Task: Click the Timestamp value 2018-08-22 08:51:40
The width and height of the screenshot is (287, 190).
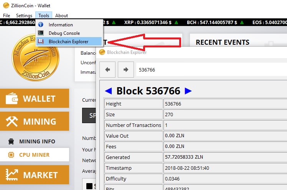Action: click(187, 168)
